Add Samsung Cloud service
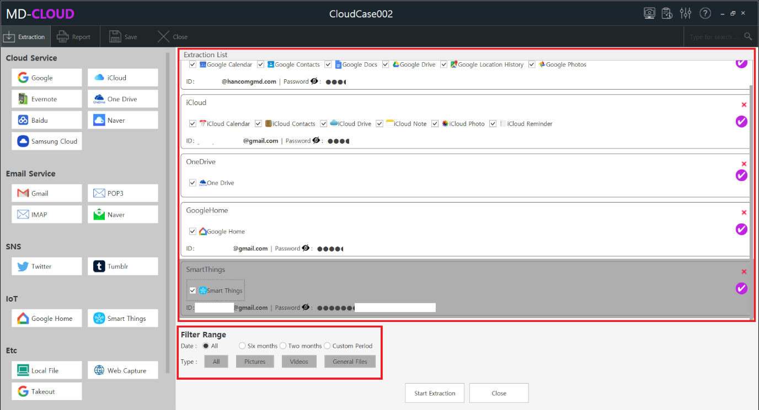The height and width of the screenshot is (410, 759). point(47,141)
